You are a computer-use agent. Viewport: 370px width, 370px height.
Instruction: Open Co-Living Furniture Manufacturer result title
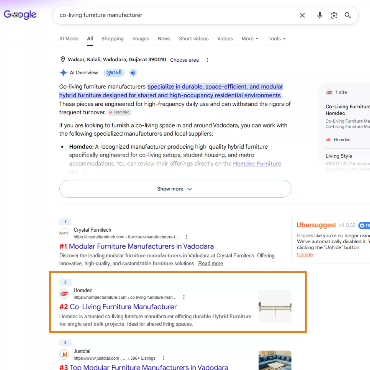coord(123,307)
